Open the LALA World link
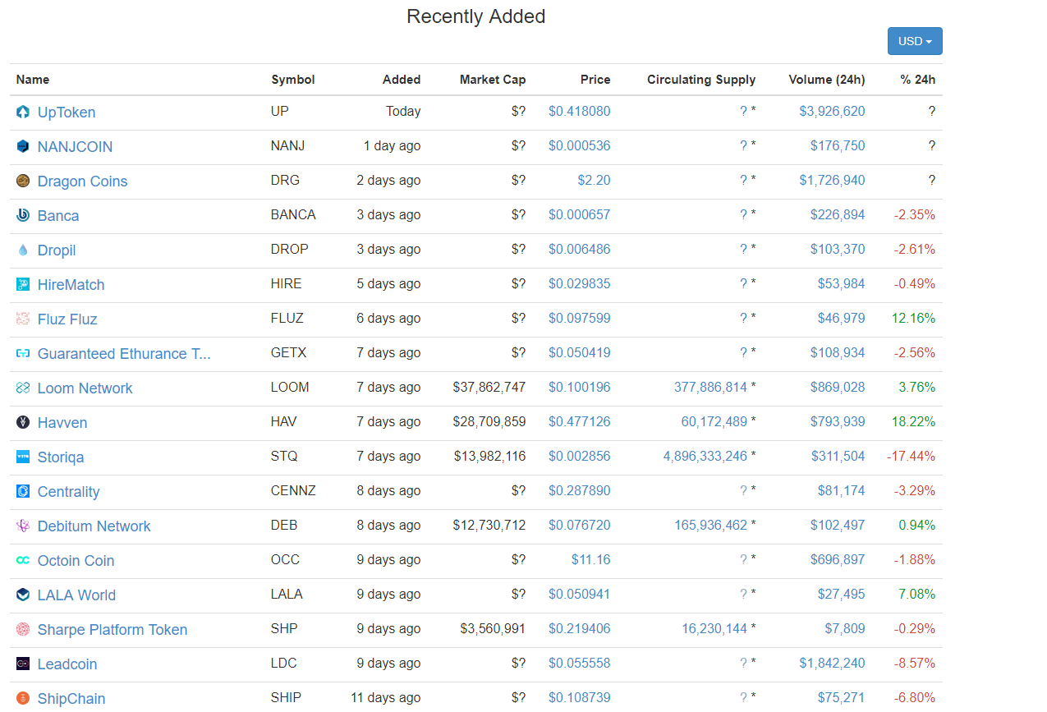Viewport: 1047px width, 712px height. tap(76, 595)
